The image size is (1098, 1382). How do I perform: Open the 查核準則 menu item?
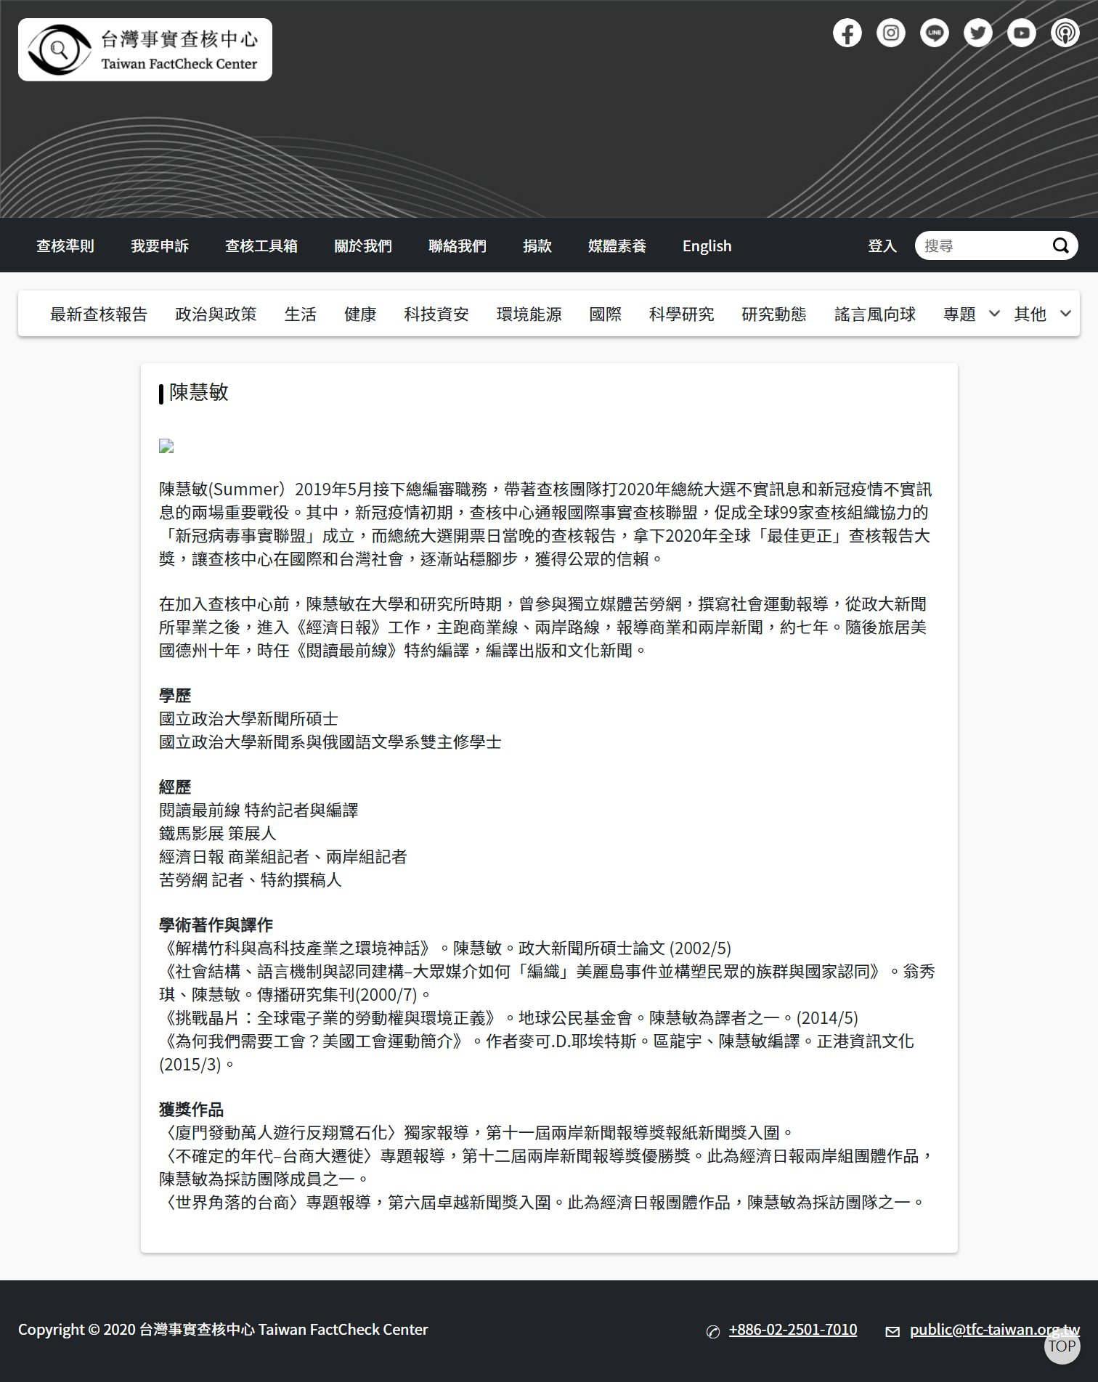pos(65,245)
